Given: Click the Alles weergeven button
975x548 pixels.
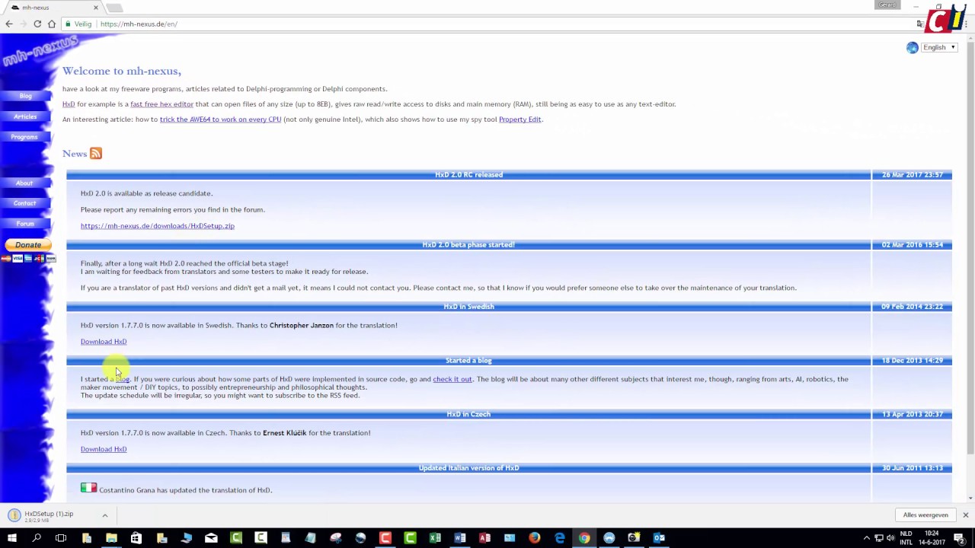Looking at the screenshot, I should (x=925, y=515).
